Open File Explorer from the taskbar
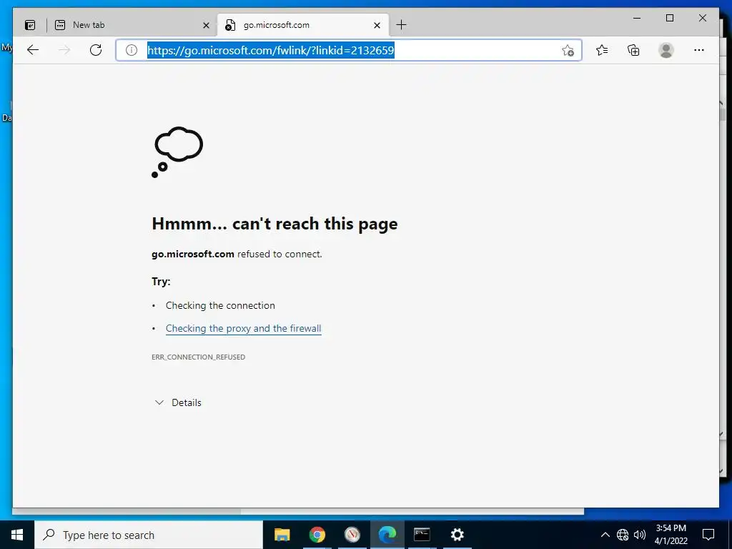The image size is (732, 549). click(x=282, y=535)
